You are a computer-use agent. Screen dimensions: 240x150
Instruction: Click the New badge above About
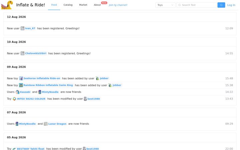tap(104, 3)
